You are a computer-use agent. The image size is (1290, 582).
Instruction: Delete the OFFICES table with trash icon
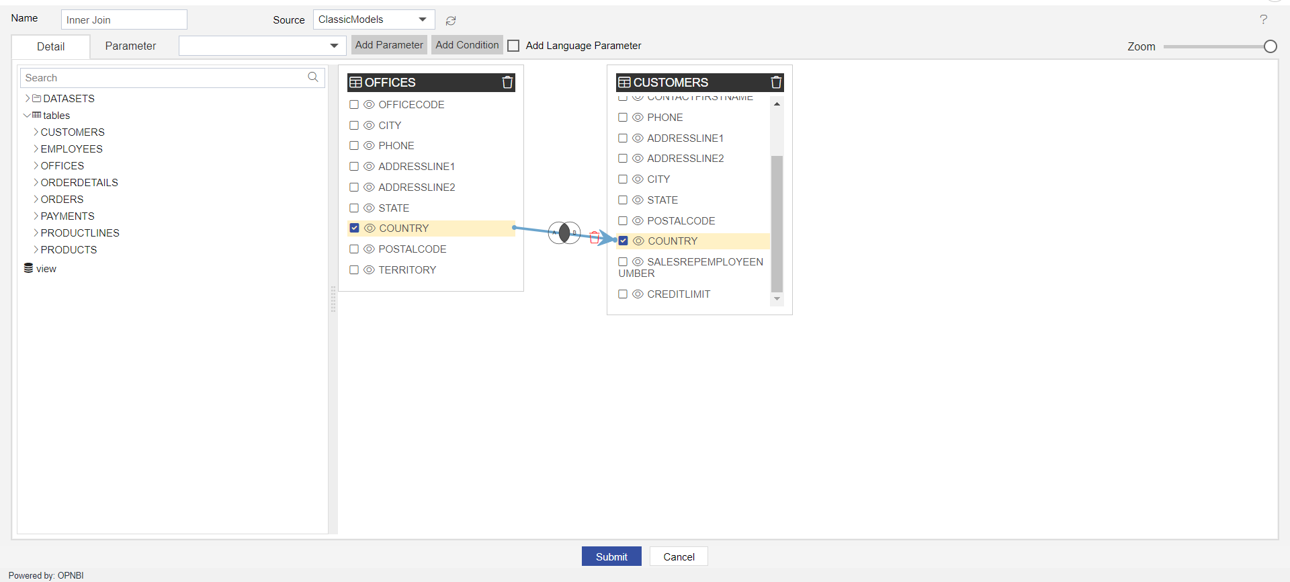pos(507,82)
